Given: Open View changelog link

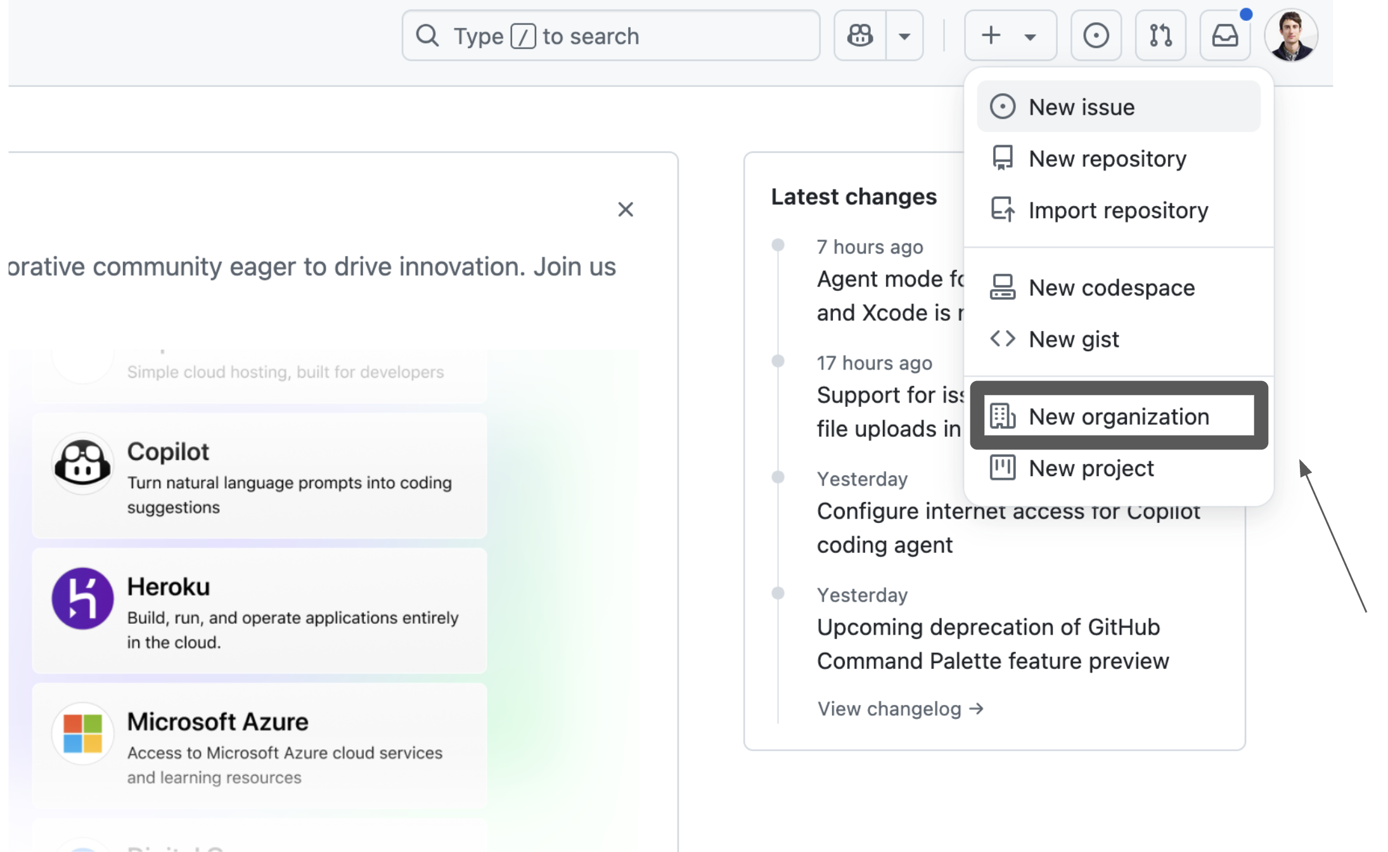Looking at the screenshot, I should coord(900,709).
